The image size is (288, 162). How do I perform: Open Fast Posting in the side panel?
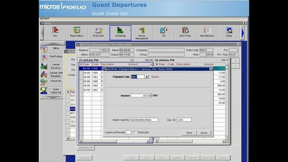click(x=52, y=58)
